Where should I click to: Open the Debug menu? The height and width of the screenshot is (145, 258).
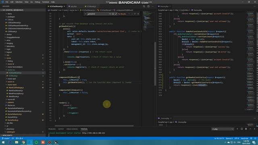pyautogui.click(x=37, y=2)
